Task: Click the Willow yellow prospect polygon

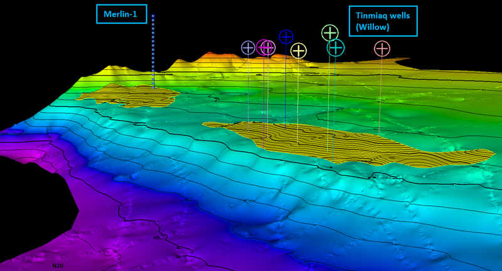Action: pyautogui.click(x=349, y=145)
